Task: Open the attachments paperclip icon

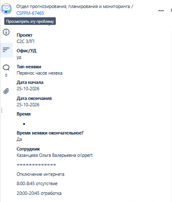Action: (6, 91)
